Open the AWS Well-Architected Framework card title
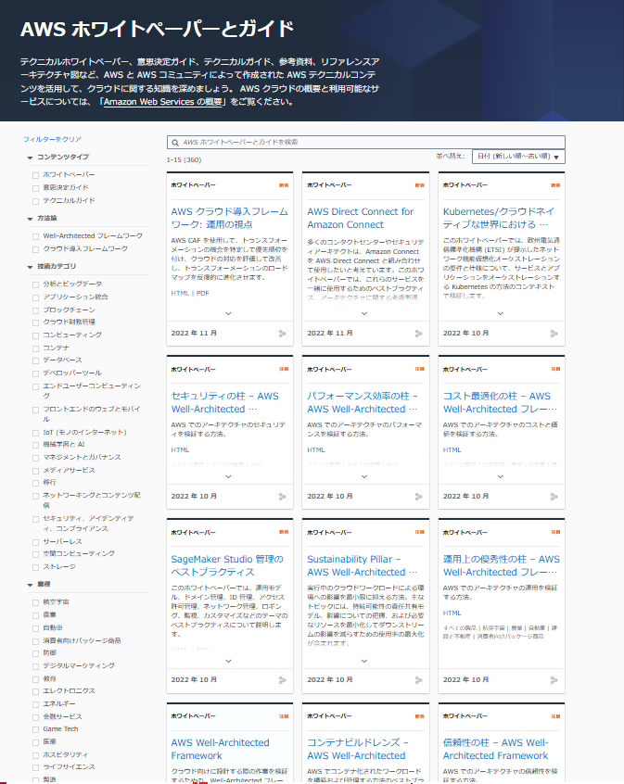This screenshot has width=624, height=784. (x=220, y=749)
